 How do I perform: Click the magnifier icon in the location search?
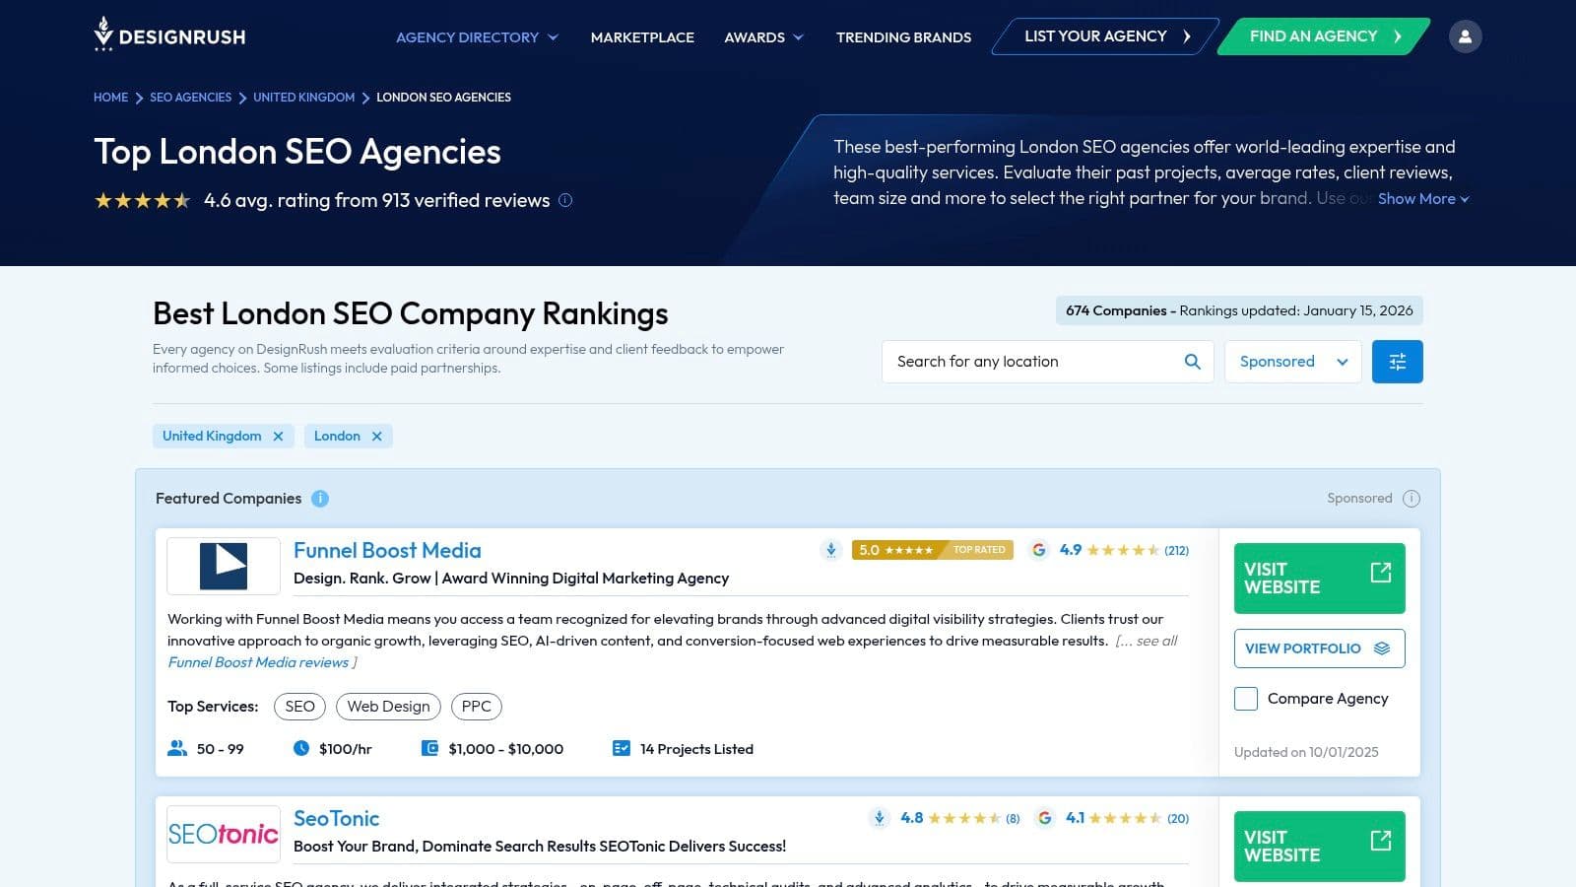[1192, 361]
